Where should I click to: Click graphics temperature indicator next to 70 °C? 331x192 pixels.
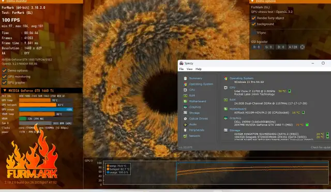pos(307,125)
